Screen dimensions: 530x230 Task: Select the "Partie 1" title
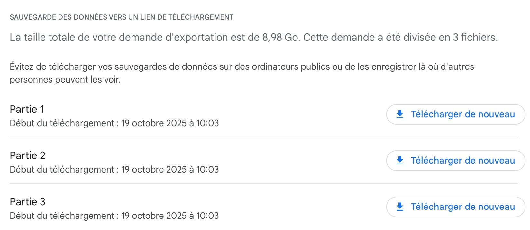pyautogui.click(x=27, y=110)
